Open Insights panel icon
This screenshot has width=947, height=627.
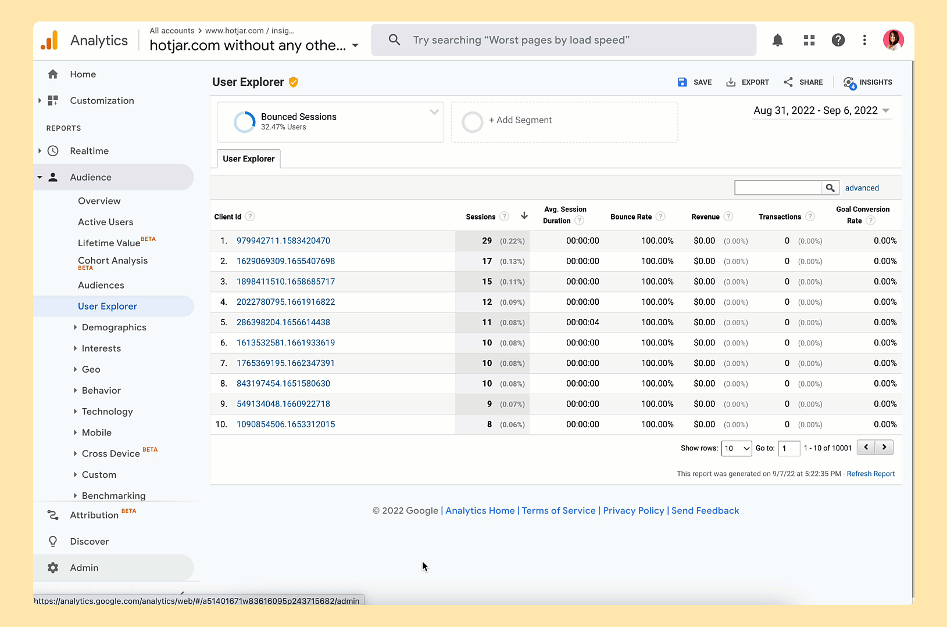click(849, 83)
